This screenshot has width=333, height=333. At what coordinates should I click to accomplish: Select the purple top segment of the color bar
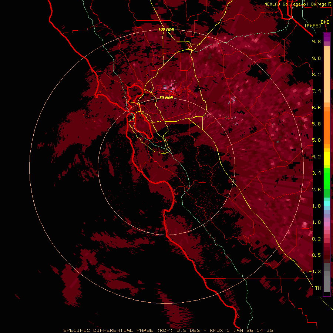[327, 37]
